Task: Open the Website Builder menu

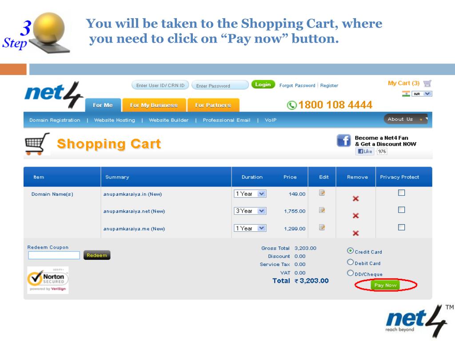Action: [168, 120]
